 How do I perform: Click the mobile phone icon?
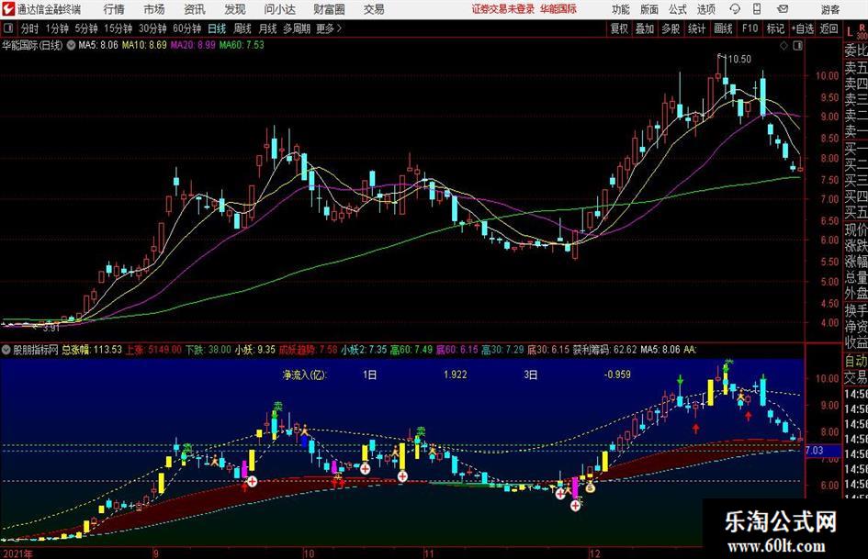757,9
